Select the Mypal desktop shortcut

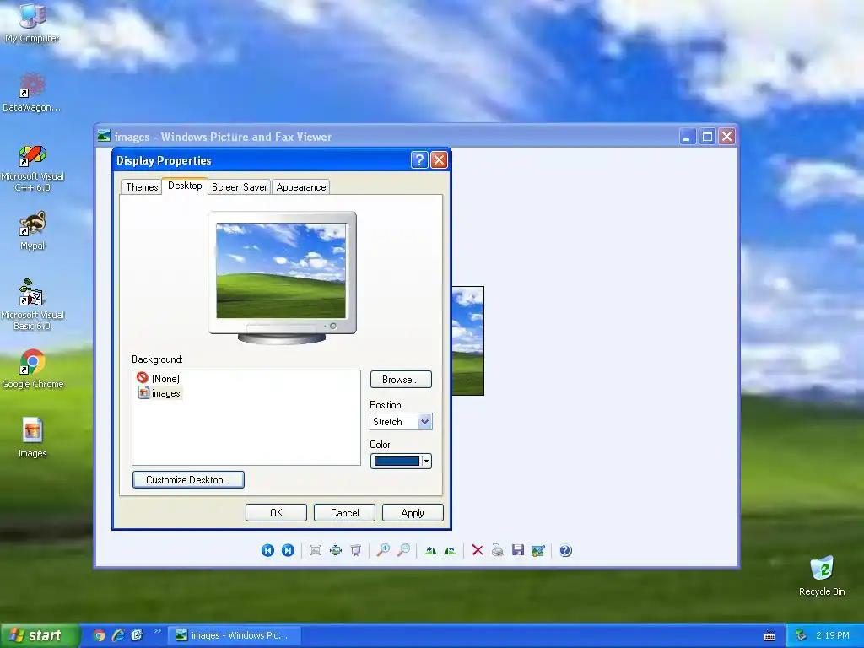coord(33,231)
